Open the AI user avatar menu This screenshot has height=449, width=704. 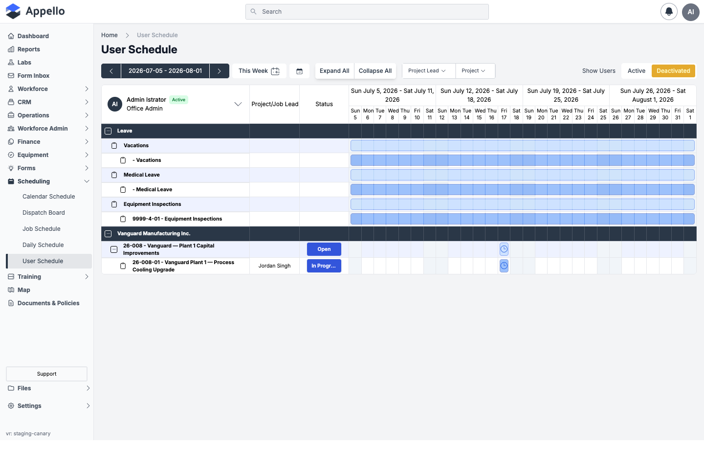click(x=691, y=12)
